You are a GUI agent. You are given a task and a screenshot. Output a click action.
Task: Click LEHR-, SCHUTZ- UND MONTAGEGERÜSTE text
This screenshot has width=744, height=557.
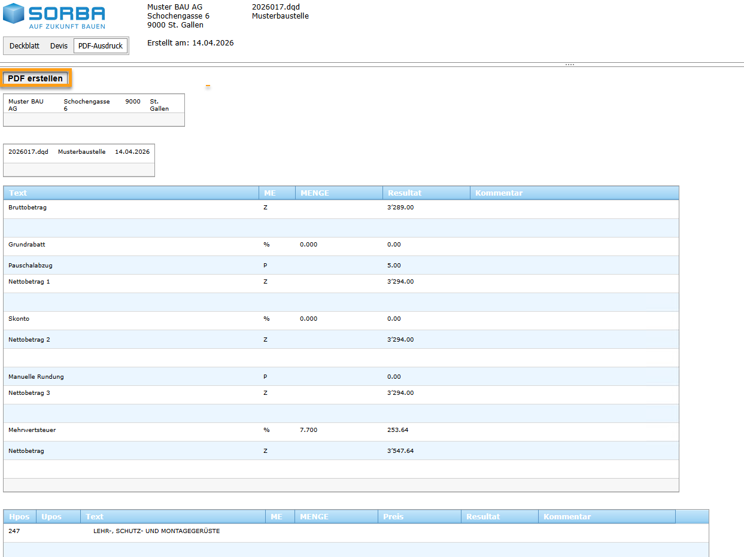(x=157, y=531)
